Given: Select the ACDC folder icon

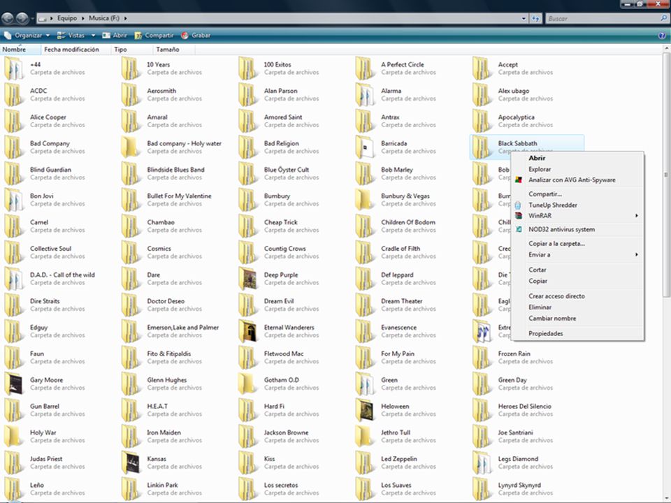Looking at the screenshot, I should 14,94.
